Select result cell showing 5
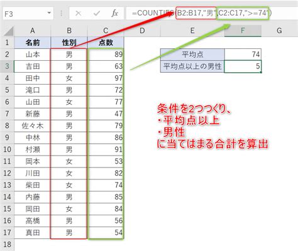 pyautogui.click(x=243, y=67)
